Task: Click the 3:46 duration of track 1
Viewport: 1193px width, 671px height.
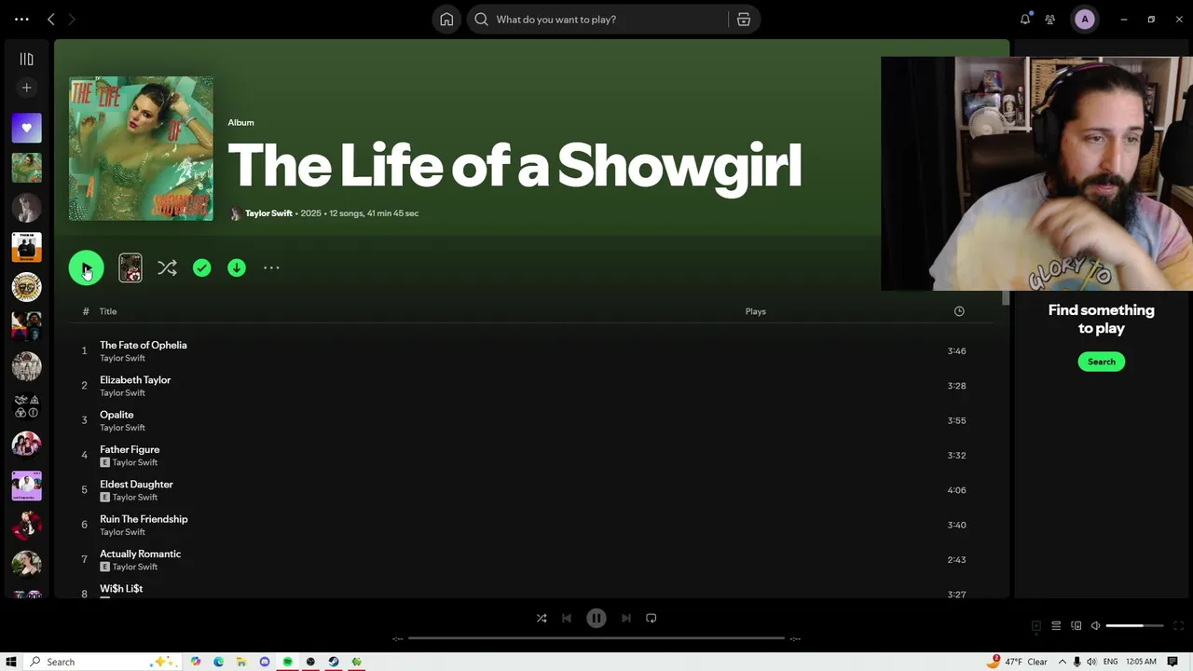Action: [x=956, y=351]
